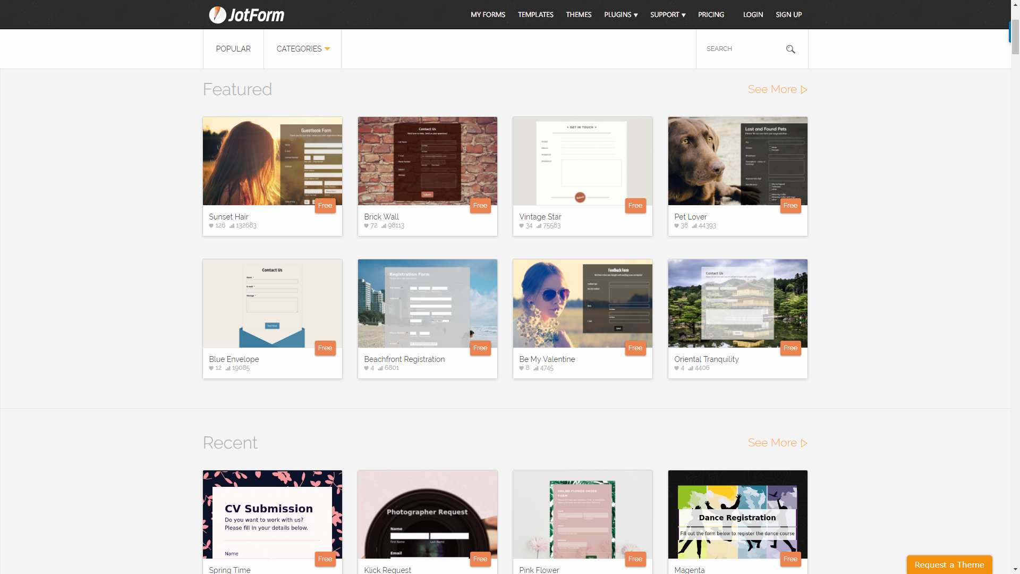The height and width of the screenshot is (574, 1020).
Task: Click Free badge on Klick Request
Action: [480, 559]
